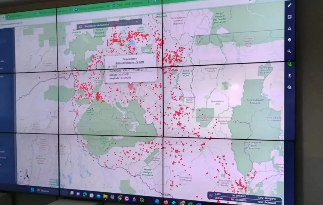This screenshot has height=205, width=323.
Task: Open the Windows Start menu
Action: [33, 190]
